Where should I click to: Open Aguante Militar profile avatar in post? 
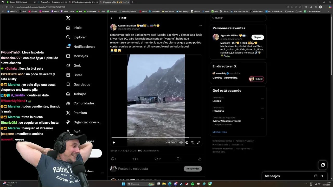pos(113,27)
